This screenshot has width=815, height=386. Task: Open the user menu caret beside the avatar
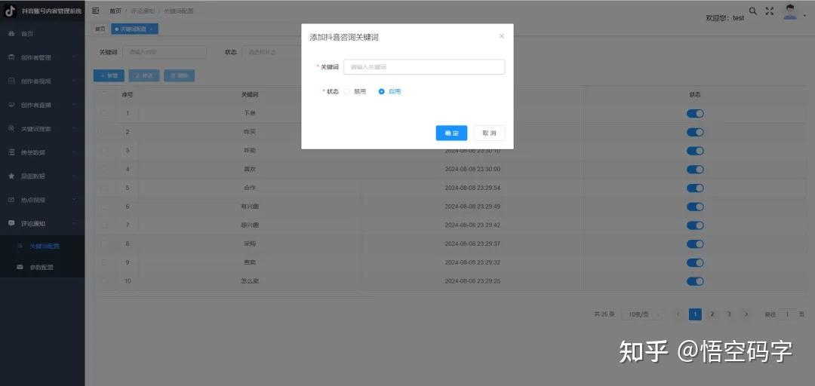pyautogui.click(x=805, y=16)
